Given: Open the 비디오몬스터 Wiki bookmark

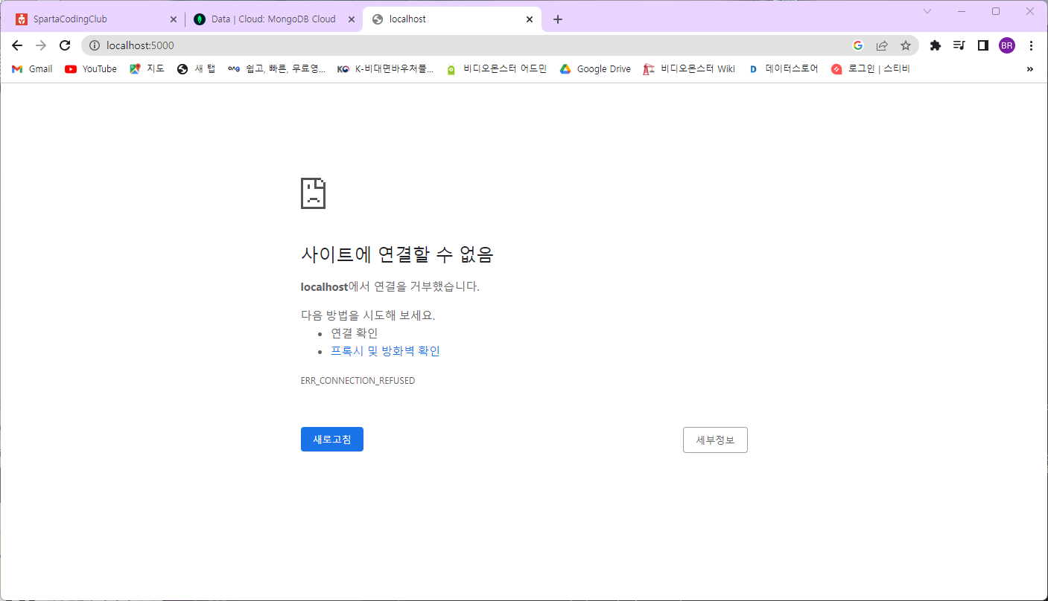Looking at the screenshot, I should click(x=689, y=69).
